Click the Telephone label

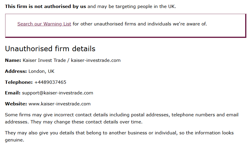pos(19,82)
